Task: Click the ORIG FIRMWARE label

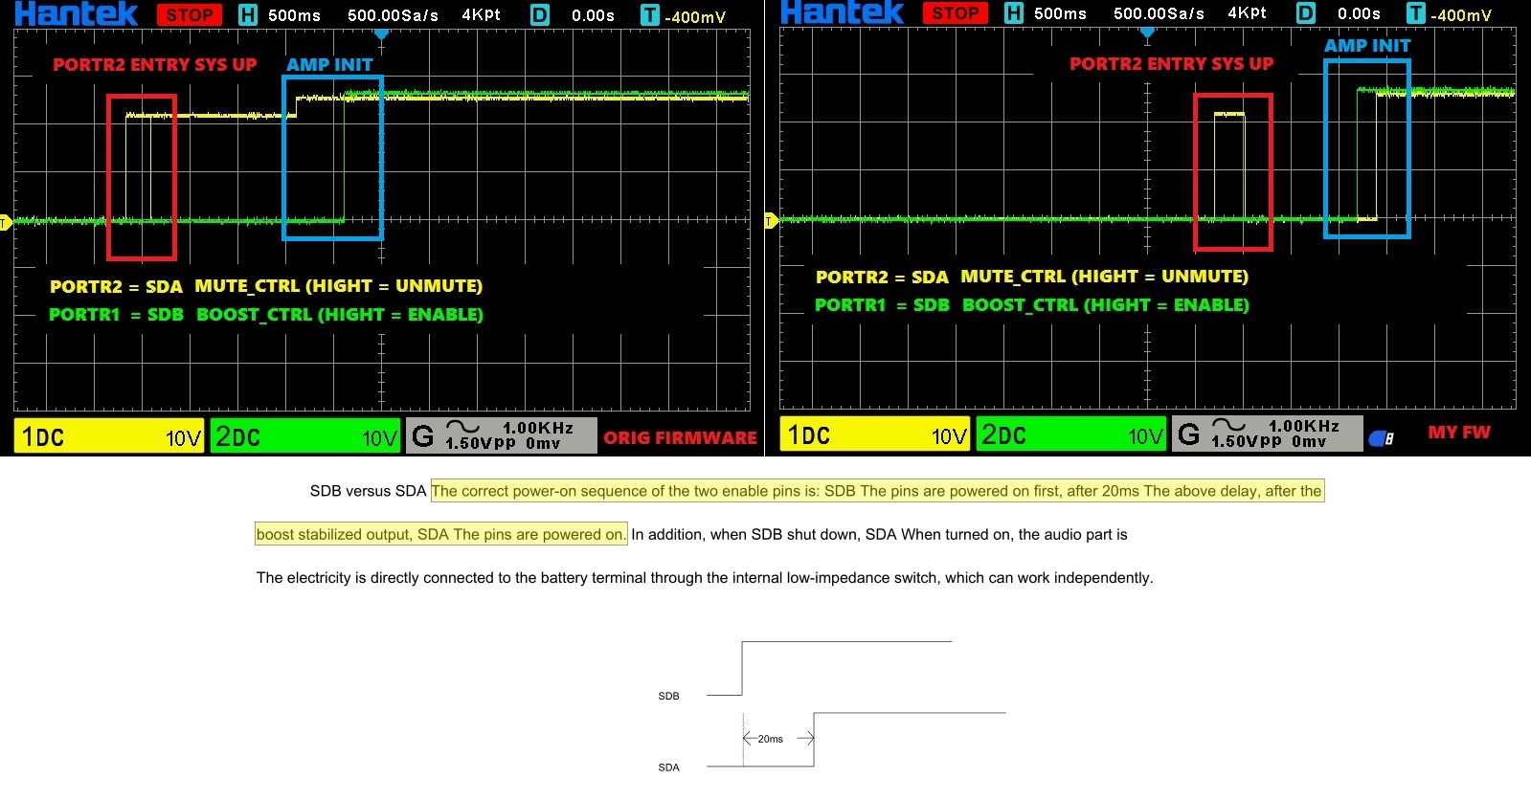Action: (680, 438)
